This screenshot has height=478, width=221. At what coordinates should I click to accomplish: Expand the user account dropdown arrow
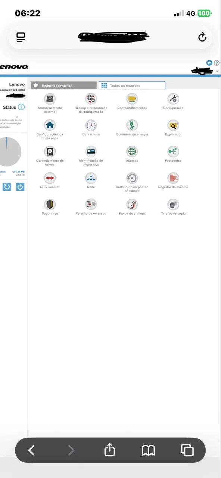click(217, 71)
